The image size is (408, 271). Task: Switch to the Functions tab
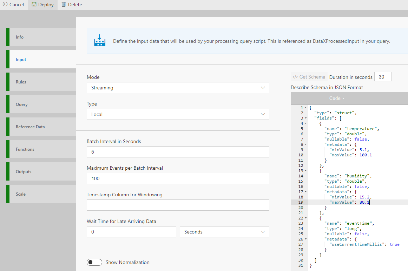tap(41, 149)
